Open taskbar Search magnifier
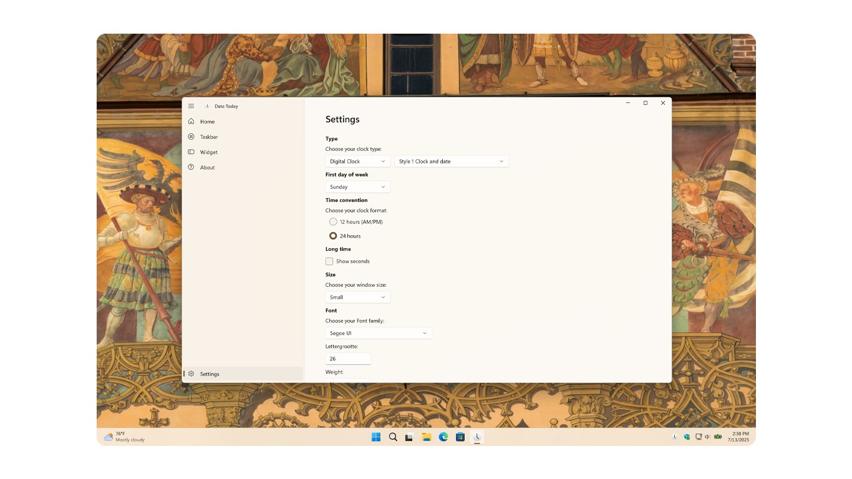Image resolution: width=852 pixels, height=479 pixels. [x=393, y=437]
